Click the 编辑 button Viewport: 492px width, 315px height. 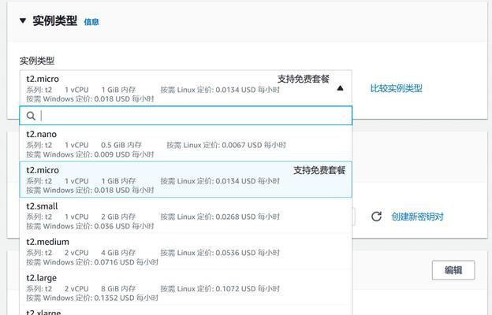point(453,270)
